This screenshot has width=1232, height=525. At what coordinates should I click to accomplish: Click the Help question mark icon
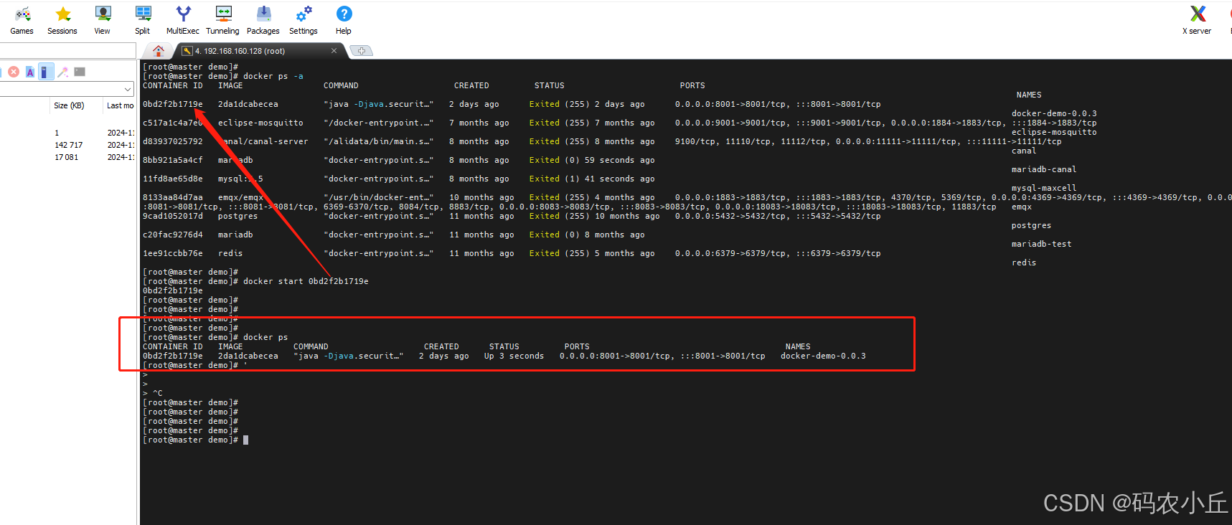tap(344, 14)
